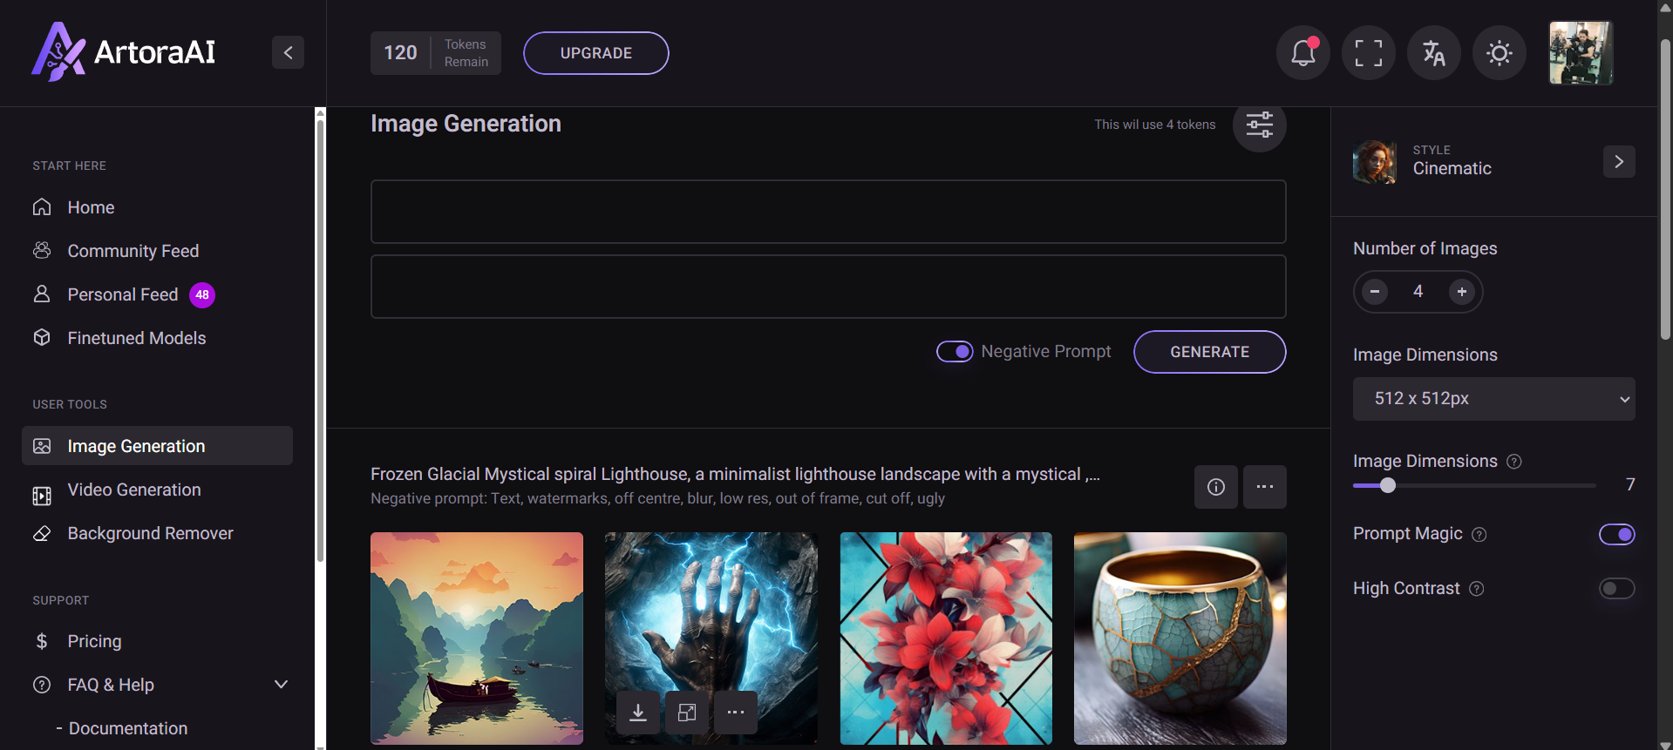Click the ArtoraAI logo
The image size is (1673, 750).
(x=123, y=52)
